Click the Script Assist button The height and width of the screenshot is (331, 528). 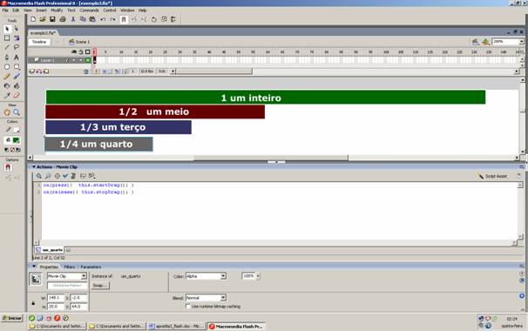click(492, 177)
